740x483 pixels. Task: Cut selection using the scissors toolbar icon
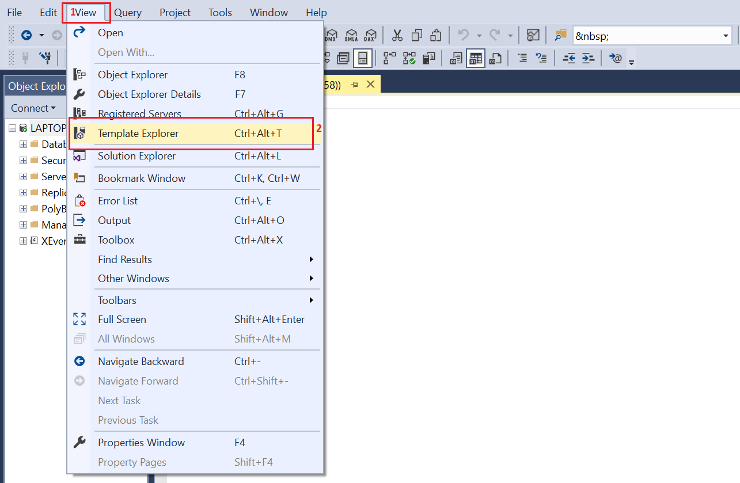coord(397,35)
